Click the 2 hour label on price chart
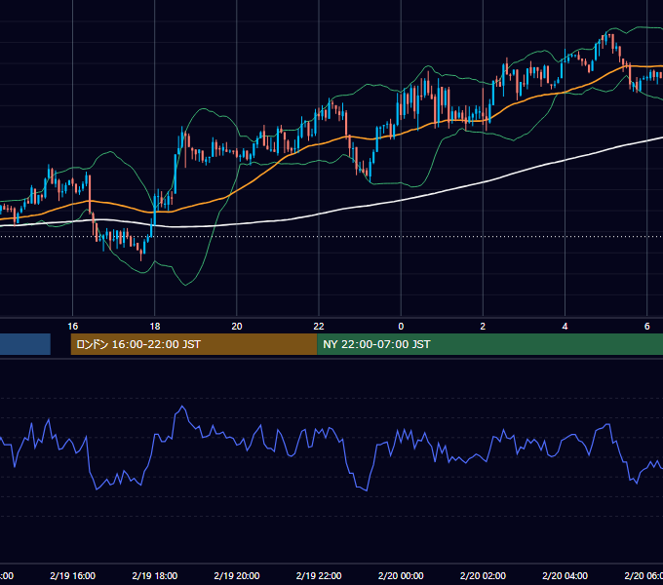This screenshot has width=663, height=585. pos(483,327)
